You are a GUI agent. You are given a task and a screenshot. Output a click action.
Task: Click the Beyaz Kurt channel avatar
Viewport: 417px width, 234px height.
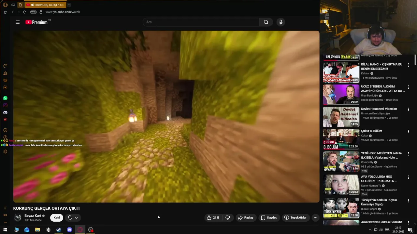point(18,218)
